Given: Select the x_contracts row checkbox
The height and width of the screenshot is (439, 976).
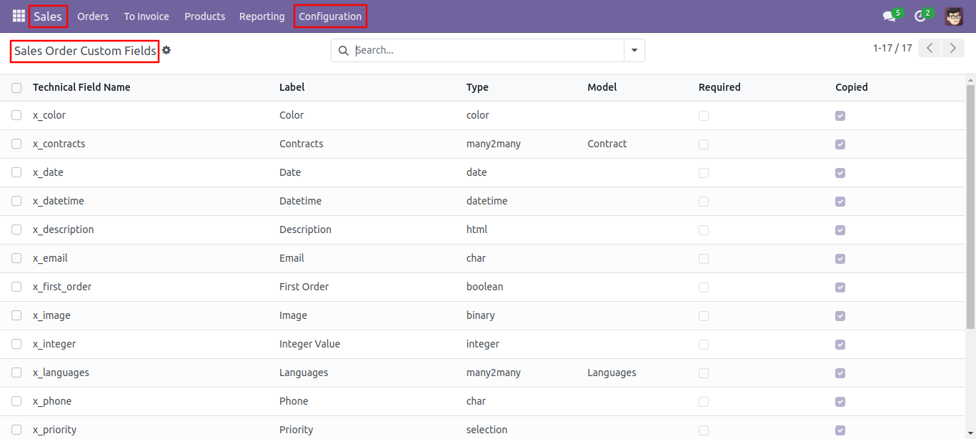Looking at the screenshot, I should coord(16,144).
